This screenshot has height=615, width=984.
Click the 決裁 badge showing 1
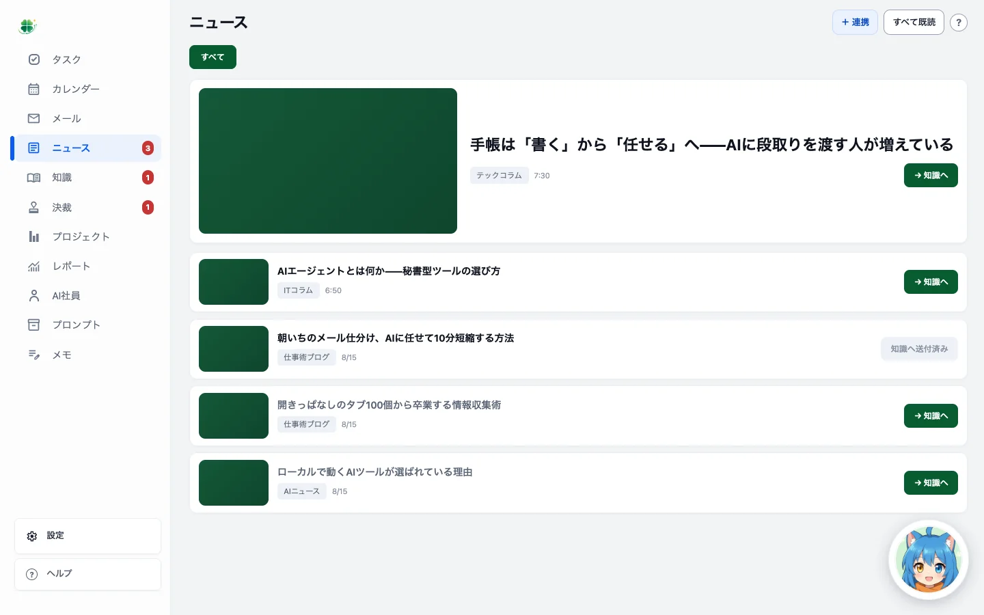[148, 207]
